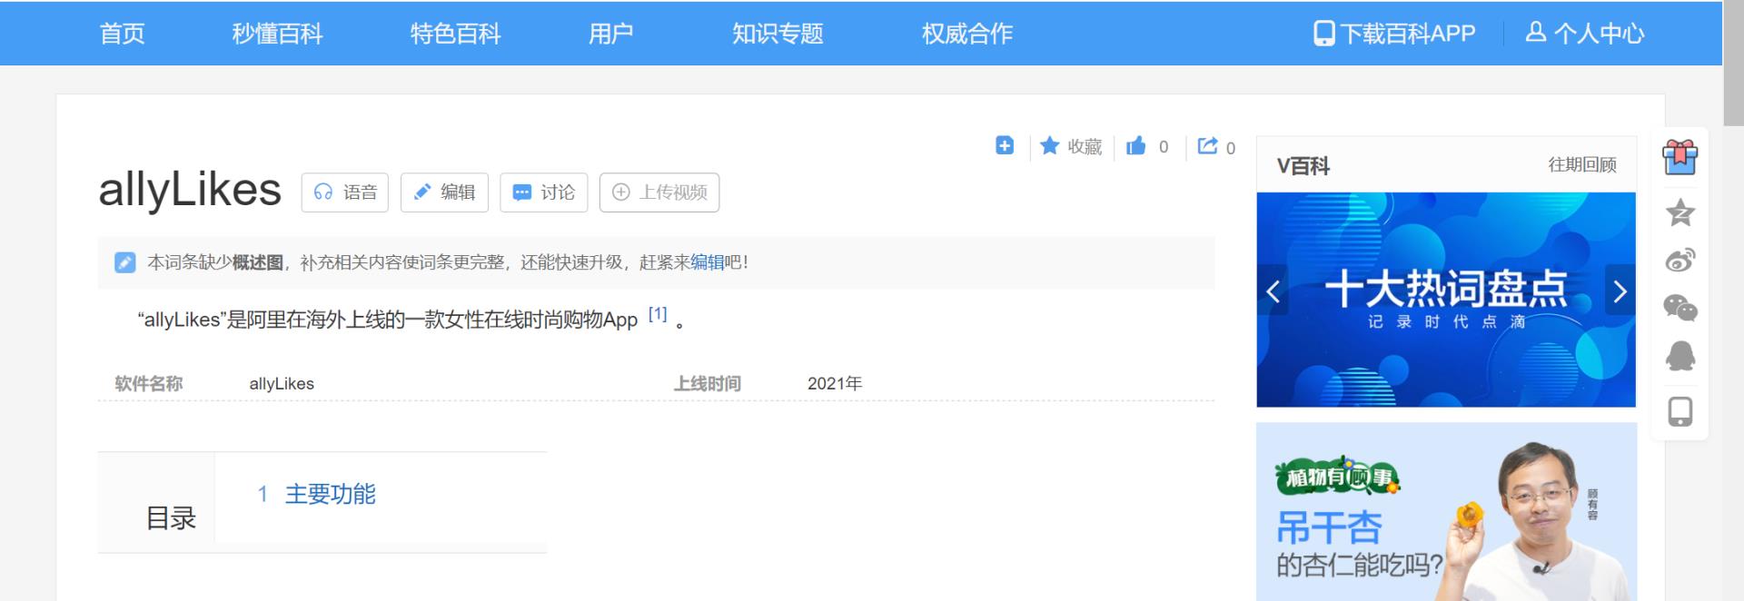Screen dimensions: 1744x601
Task: Click the 上线时间 label
Action: coord(707,383)
